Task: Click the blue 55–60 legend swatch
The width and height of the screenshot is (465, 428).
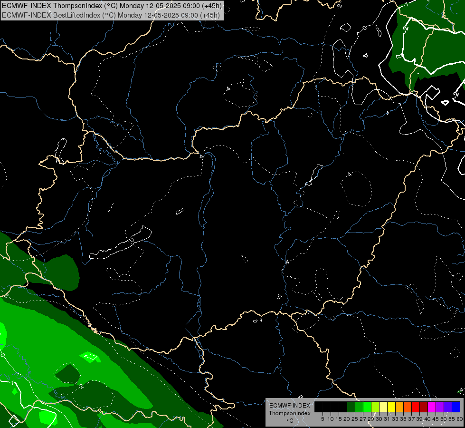Action: [456, 407]
